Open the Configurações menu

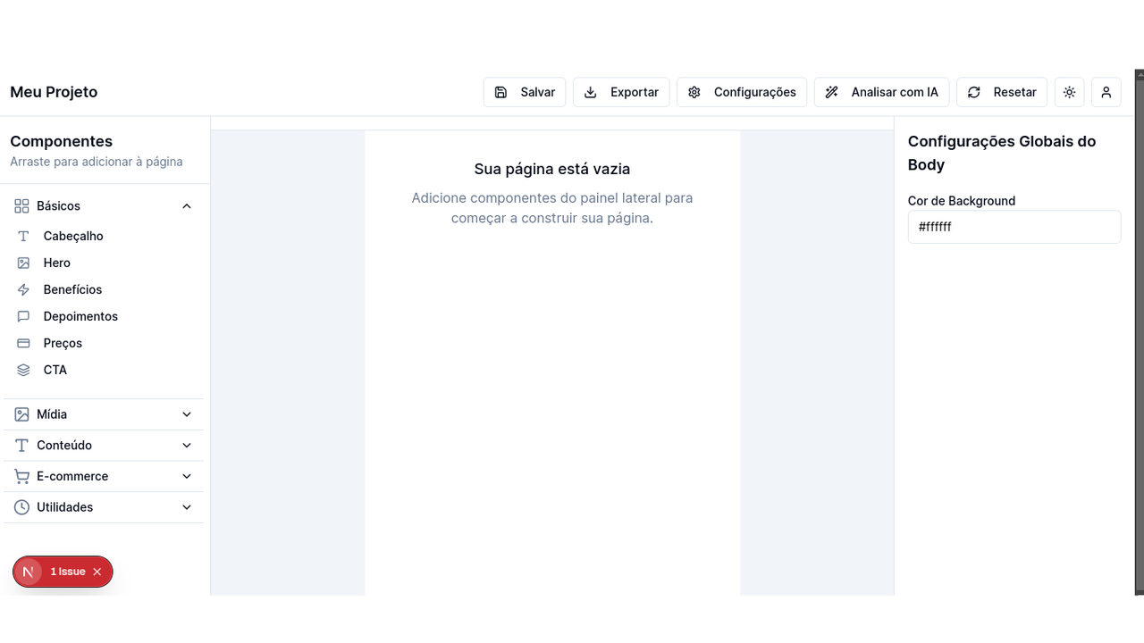click(741, 92)
